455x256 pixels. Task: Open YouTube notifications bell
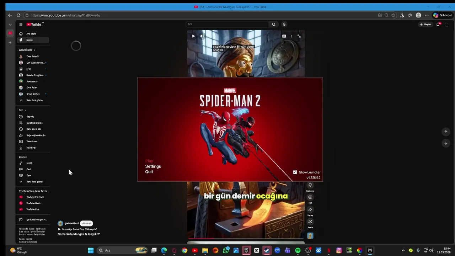[438, 24]
